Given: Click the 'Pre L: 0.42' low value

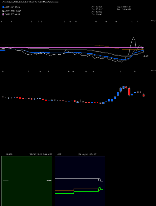Looking at the screenshot, I should 97,12.
